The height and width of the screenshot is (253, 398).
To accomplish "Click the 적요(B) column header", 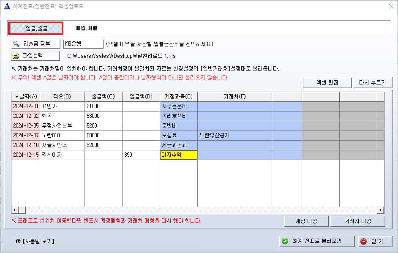I will pyautogui.click(x=62, y=97).
